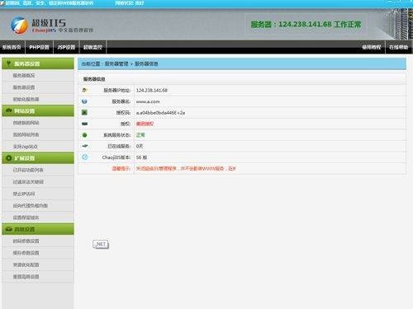Click 服务器管理 in the breadcrumb
Screen dimensions: 413x309
[116, 63]
